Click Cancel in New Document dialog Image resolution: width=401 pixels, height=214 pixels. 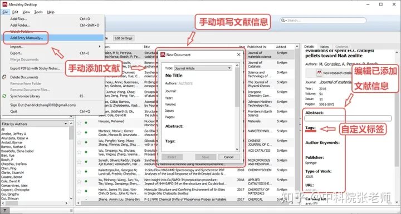tap(229, 157)
